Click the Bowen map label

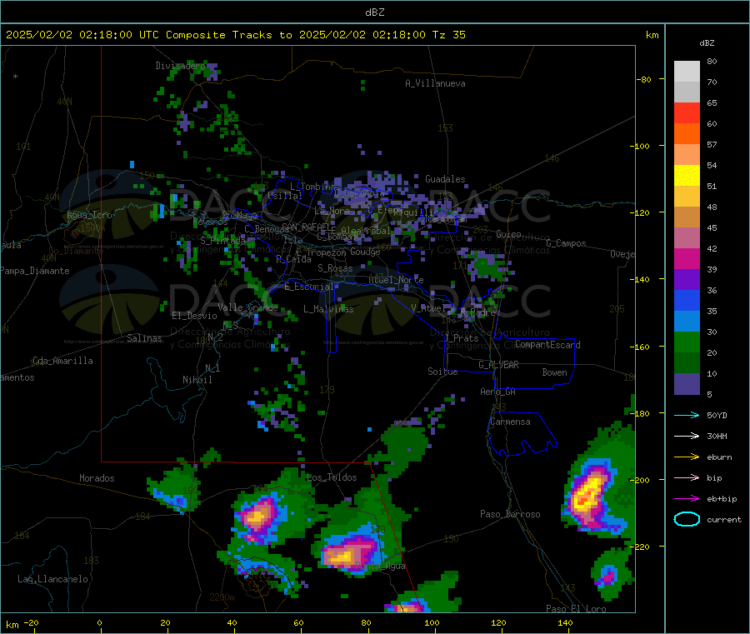click(554, 372)
